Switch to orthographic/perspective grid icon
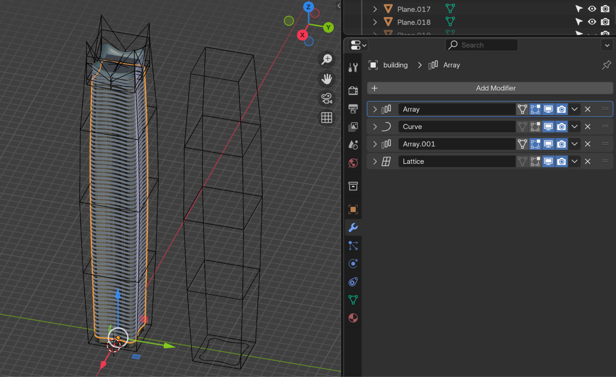Viewport: 616px width, 377px height. 327,118
